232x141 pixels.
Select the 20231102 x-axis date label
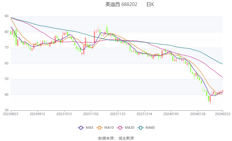tap(91, 114)
